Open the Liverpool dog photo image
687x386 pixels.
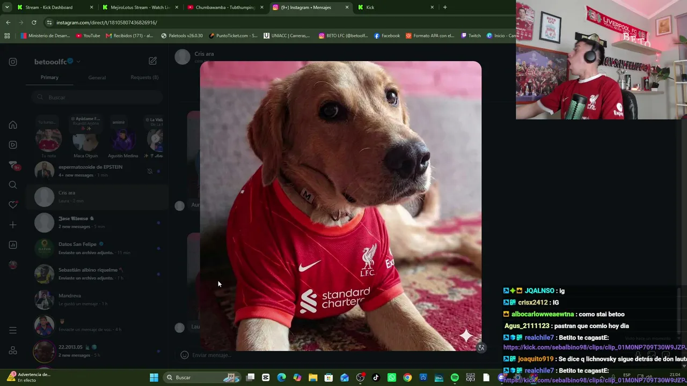click(341, 206)
